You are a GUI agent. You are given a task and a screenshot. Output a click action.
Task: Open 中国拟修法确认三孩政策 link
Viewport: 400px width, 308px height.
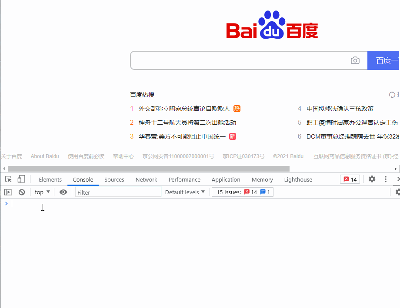coord(340,109)
